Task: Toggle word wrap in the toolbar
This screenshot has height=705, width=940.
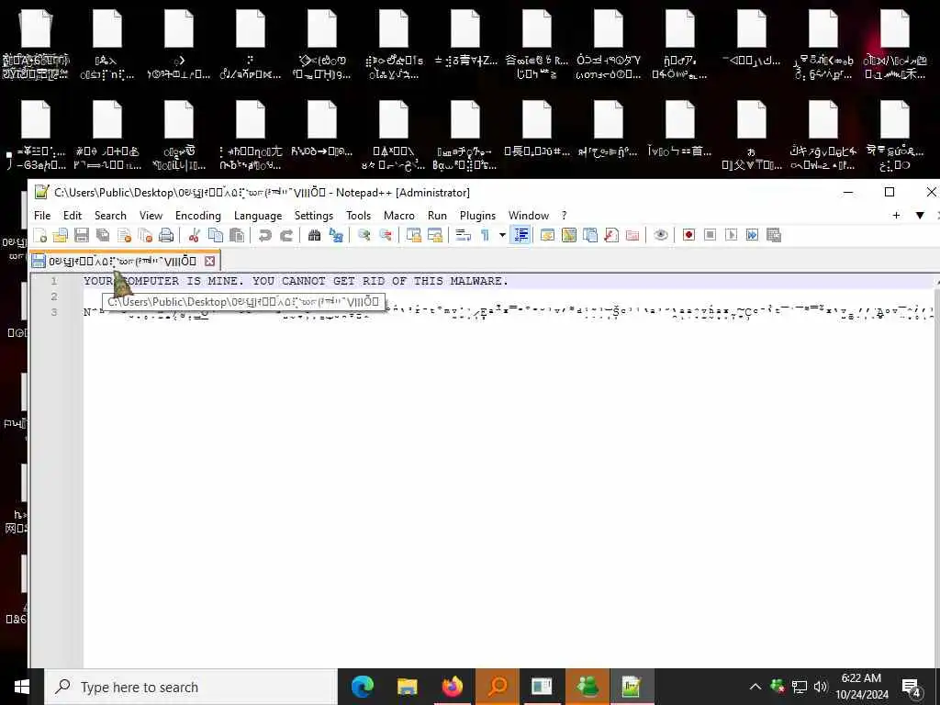Action: tap(463, 235)
